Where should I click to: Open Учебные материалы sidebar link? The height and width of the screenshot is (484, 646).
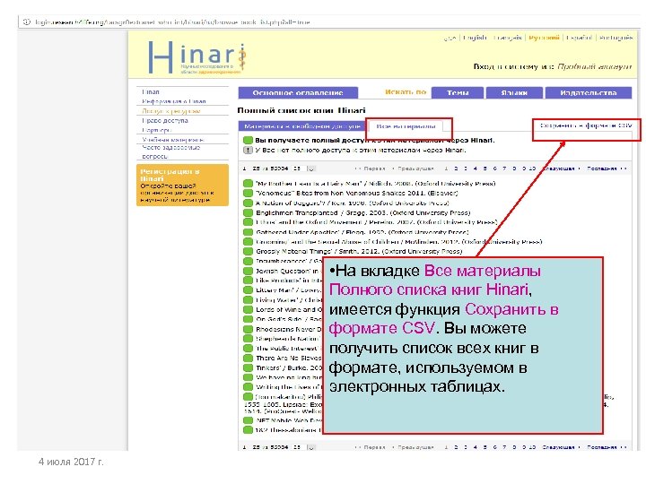coord(172,140)
